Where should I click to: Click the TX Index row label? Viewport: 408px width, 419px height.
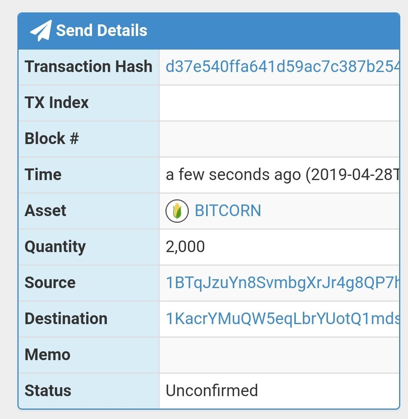56,102
